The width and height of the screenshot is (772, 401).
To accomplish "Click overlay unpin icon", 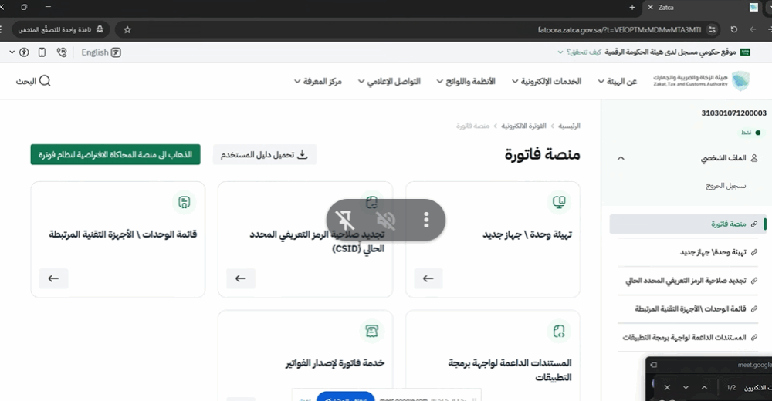I will click(x=344, y=220).
